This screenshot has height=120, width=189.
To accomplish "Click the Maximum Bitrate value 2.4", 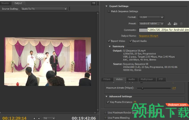I will (x=174, y=88).
